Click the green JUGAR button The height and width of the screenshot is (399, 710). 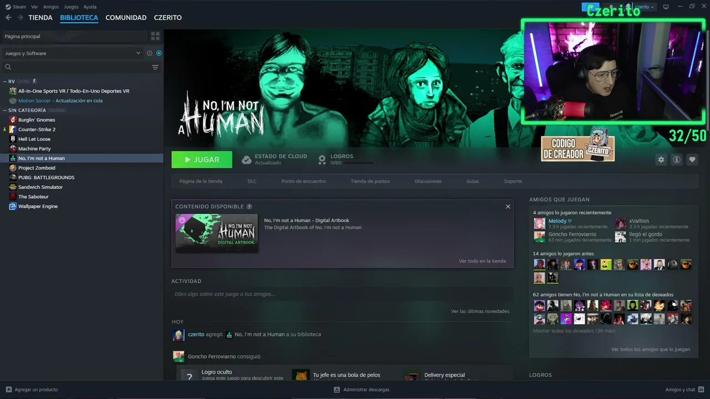pos(202,160)
